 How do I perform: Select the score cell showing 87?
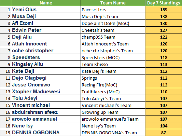(x=164, y=133)
